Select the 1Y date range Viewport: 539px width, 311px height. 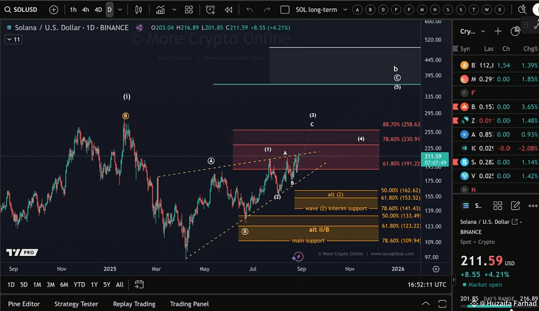[x=94, y=284]
